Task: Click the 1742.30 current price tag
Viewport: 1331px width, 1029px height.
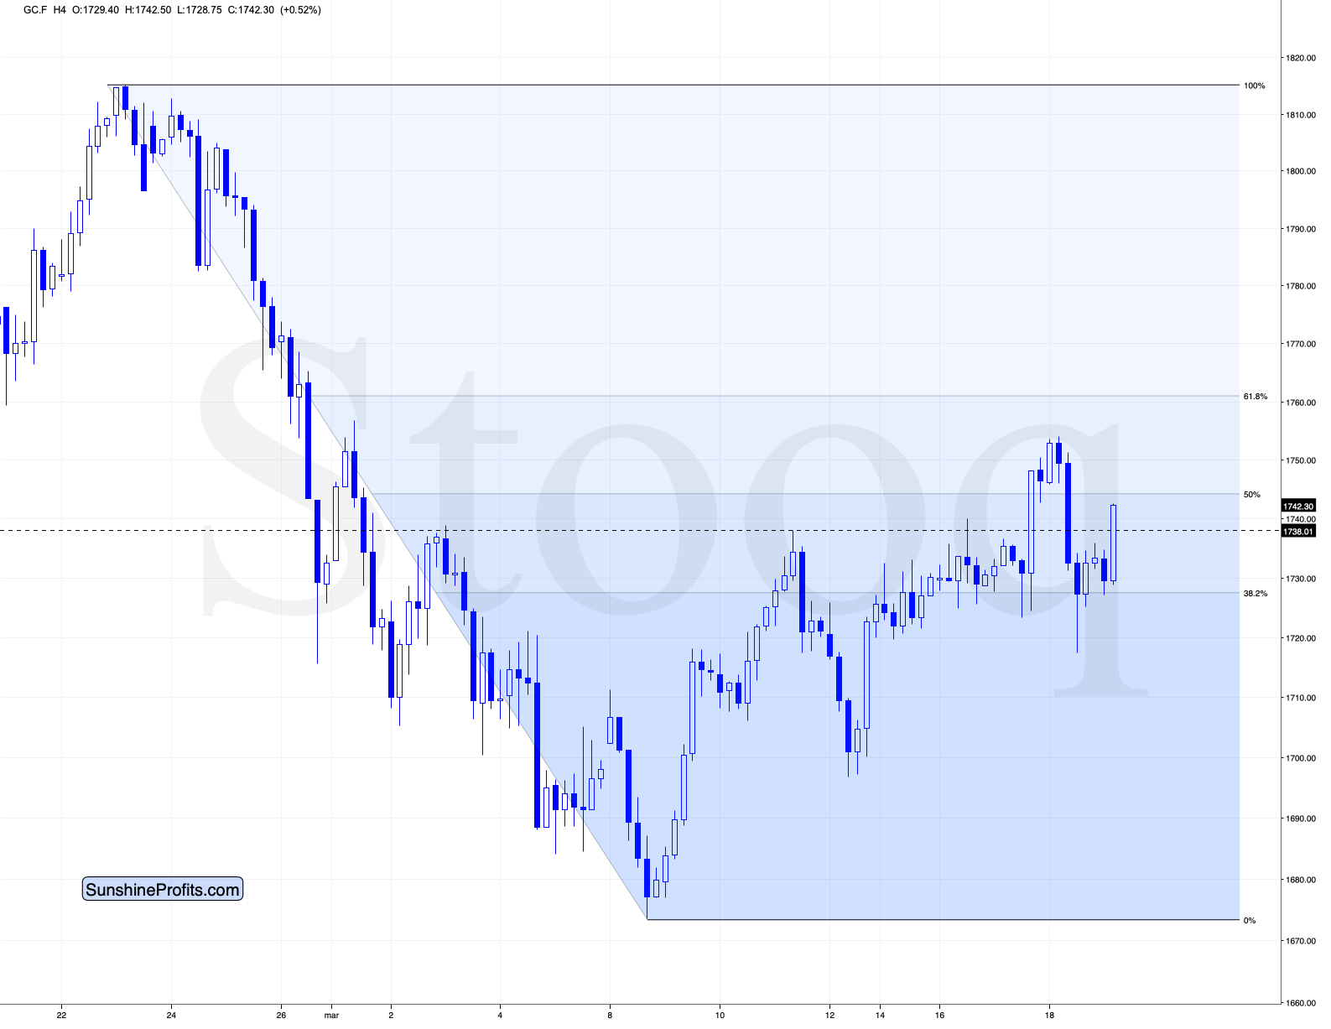Action: pyautogui.click(x=1298, y=506)
